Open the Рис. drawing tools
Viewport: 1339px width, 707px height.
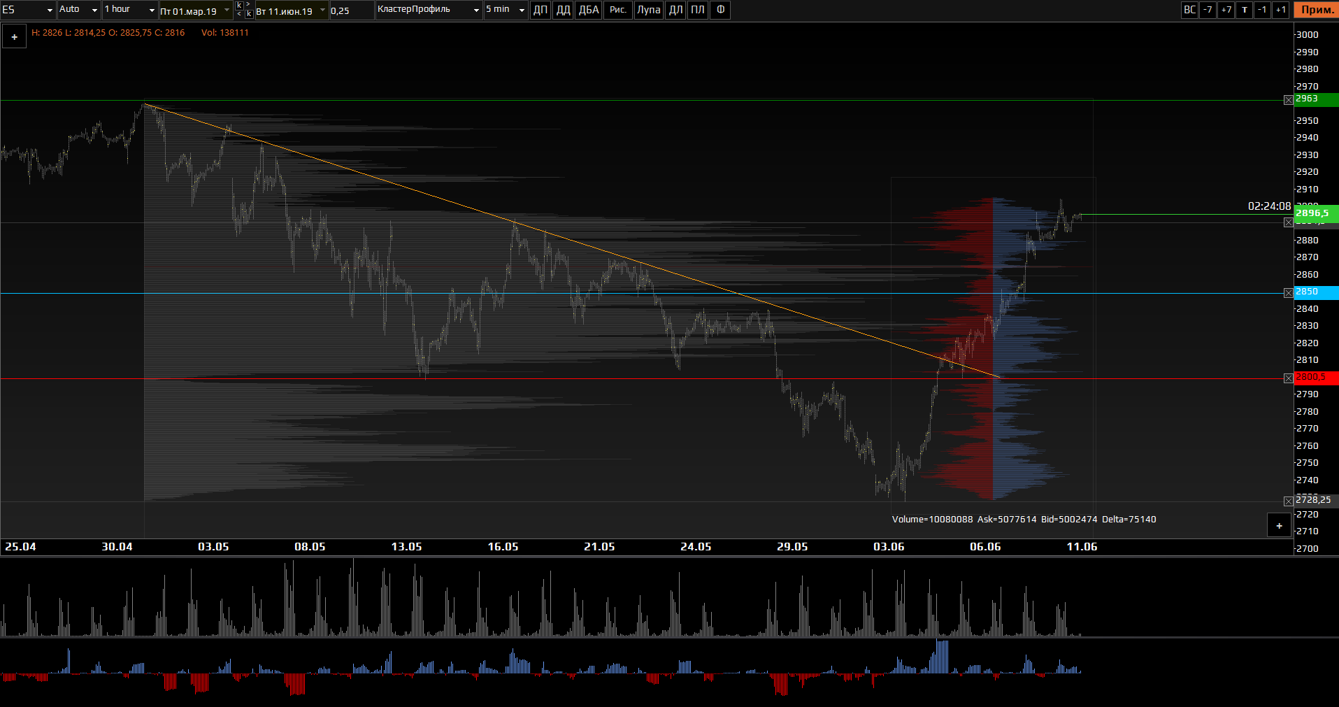[x=617, y=10]
